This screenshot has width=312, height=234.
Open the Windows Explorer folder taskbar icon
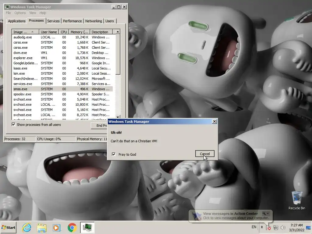tap(42, 228)
